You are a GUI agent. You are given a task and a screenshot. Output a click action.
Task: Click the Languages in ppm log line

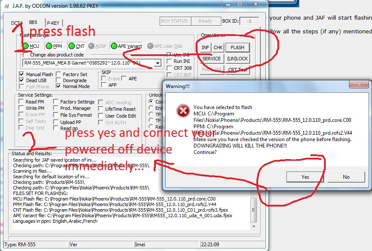click(x=55, y=221)
